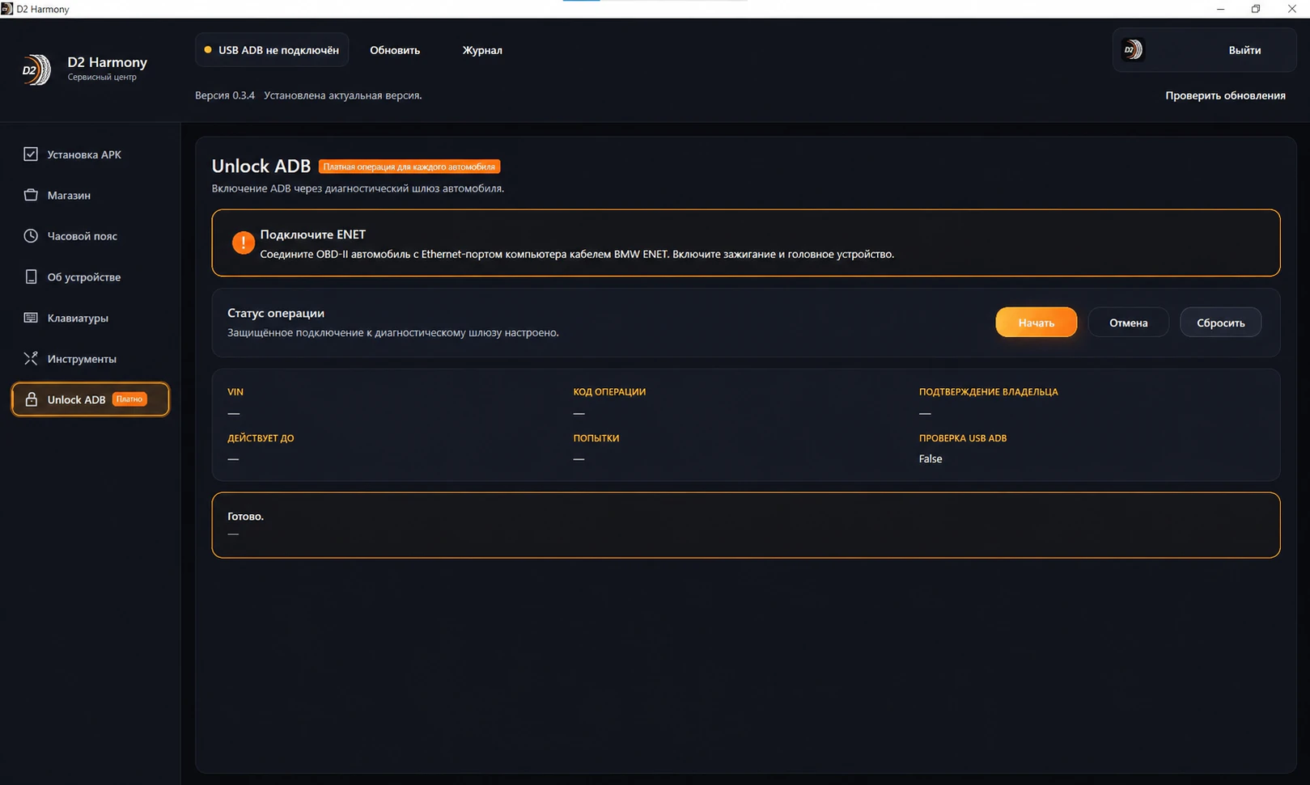Click the Обновить button
This screenshot has width=1310, height=785.
[x=395, y=50]
